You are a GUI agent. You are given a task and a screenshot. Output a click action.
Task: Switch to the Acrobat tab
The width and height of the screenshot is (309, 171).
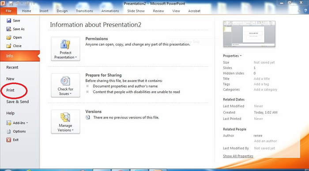tap(194, 11)
